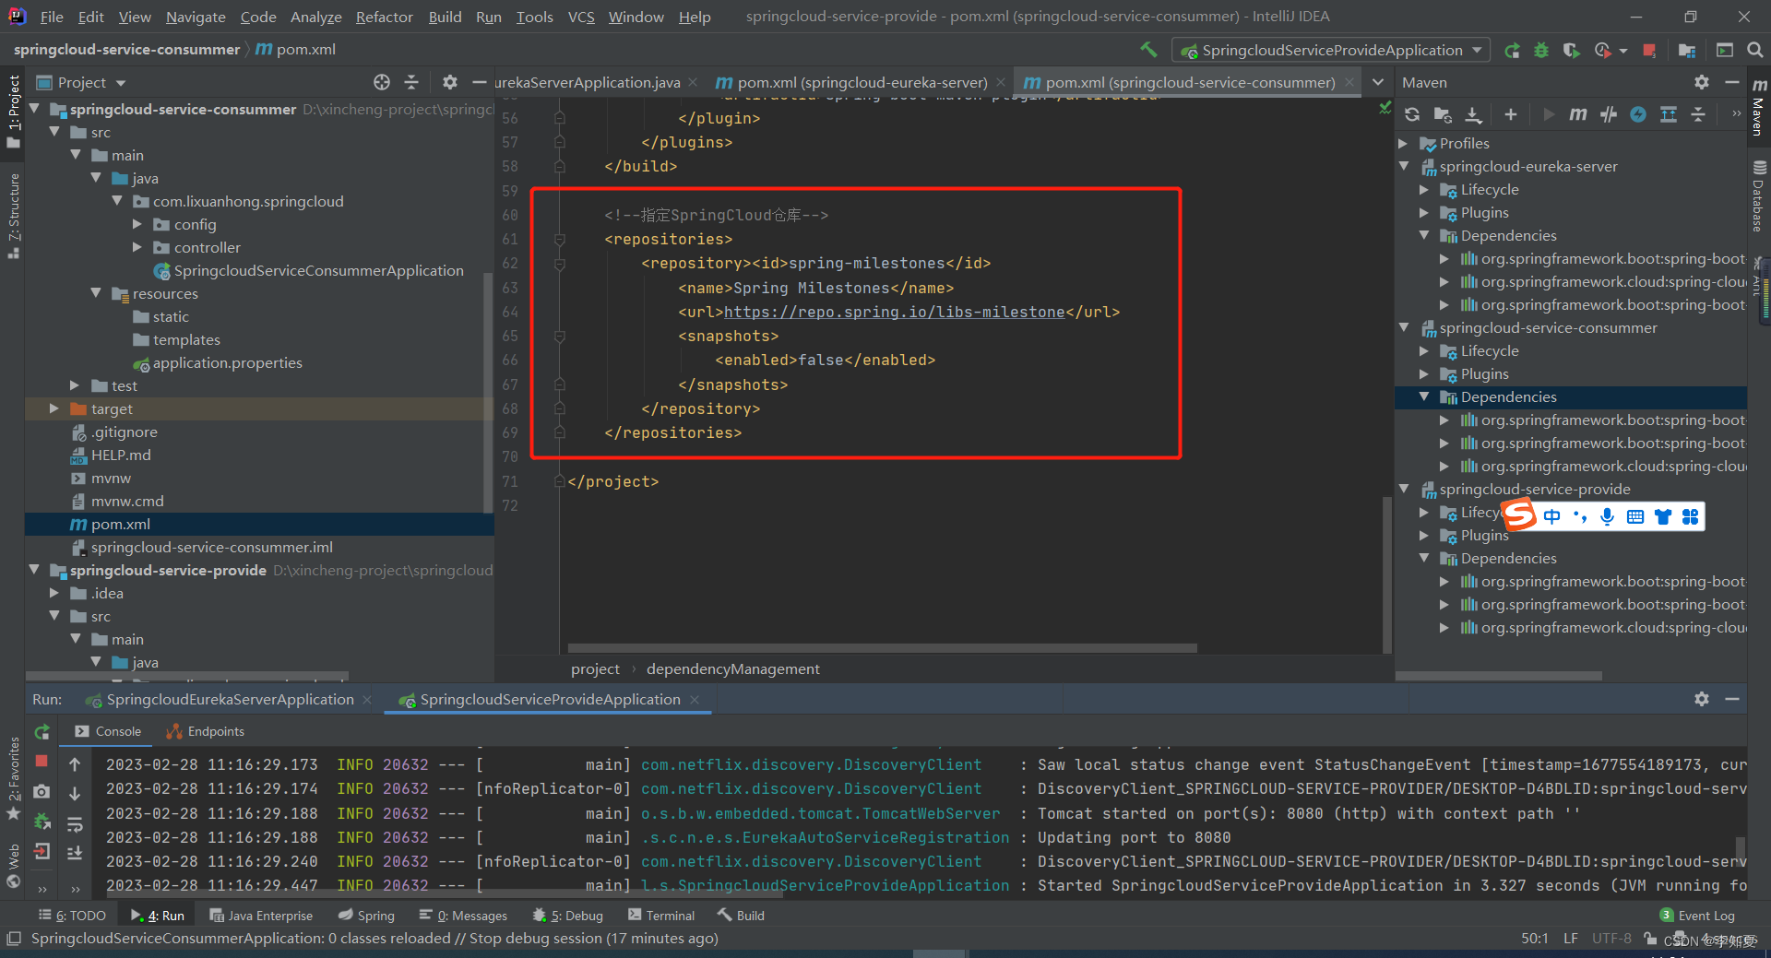Expand the Profiles node in Maven
The image size is (1771, 958).
[x=1404, y=143]
